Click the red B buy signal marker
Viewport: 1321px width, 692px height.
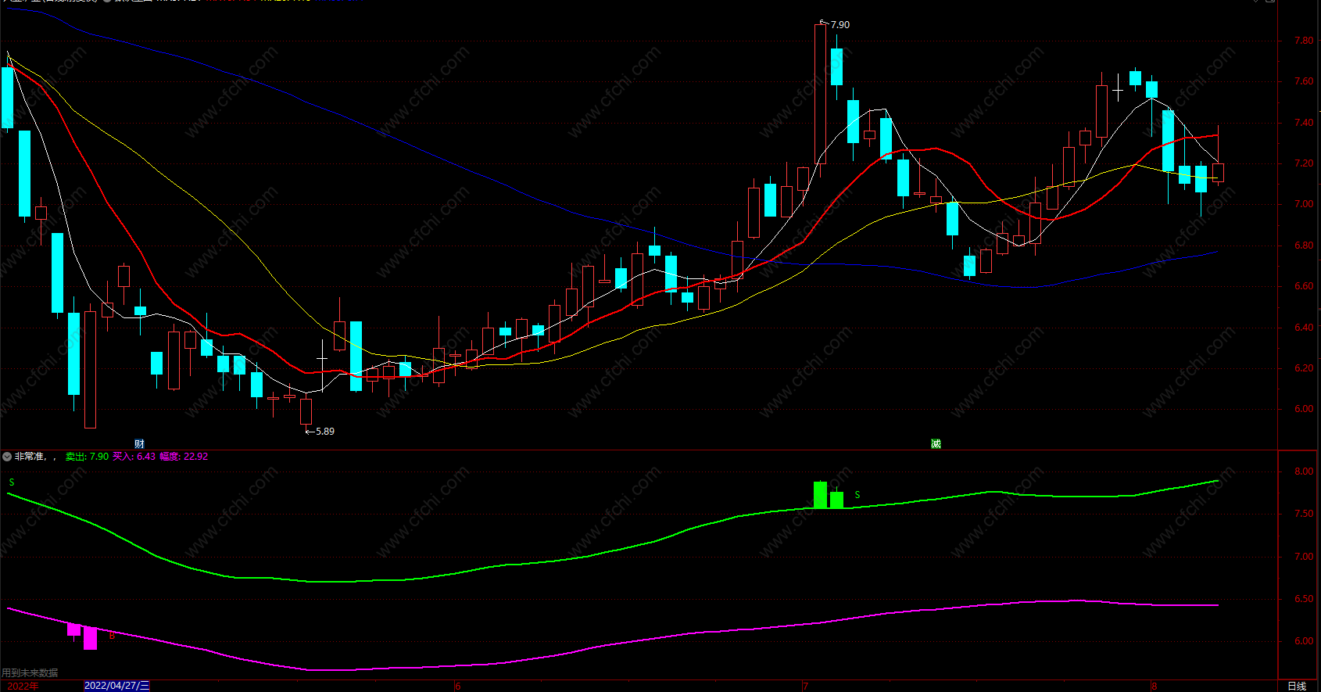pos(112,636)
